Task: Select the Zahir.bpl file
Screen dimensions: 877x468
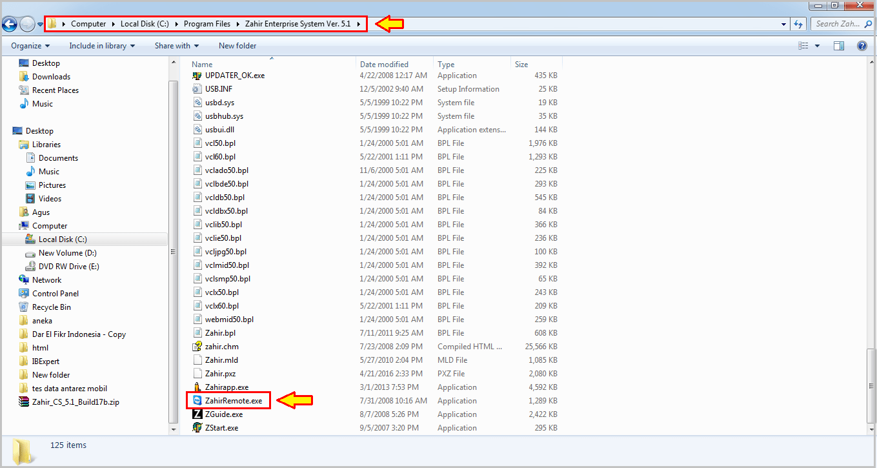Action: pos(220,333)
